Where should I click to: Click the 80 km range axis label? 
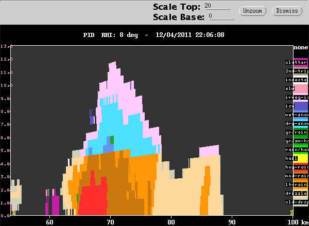click(x=171, y=222)
